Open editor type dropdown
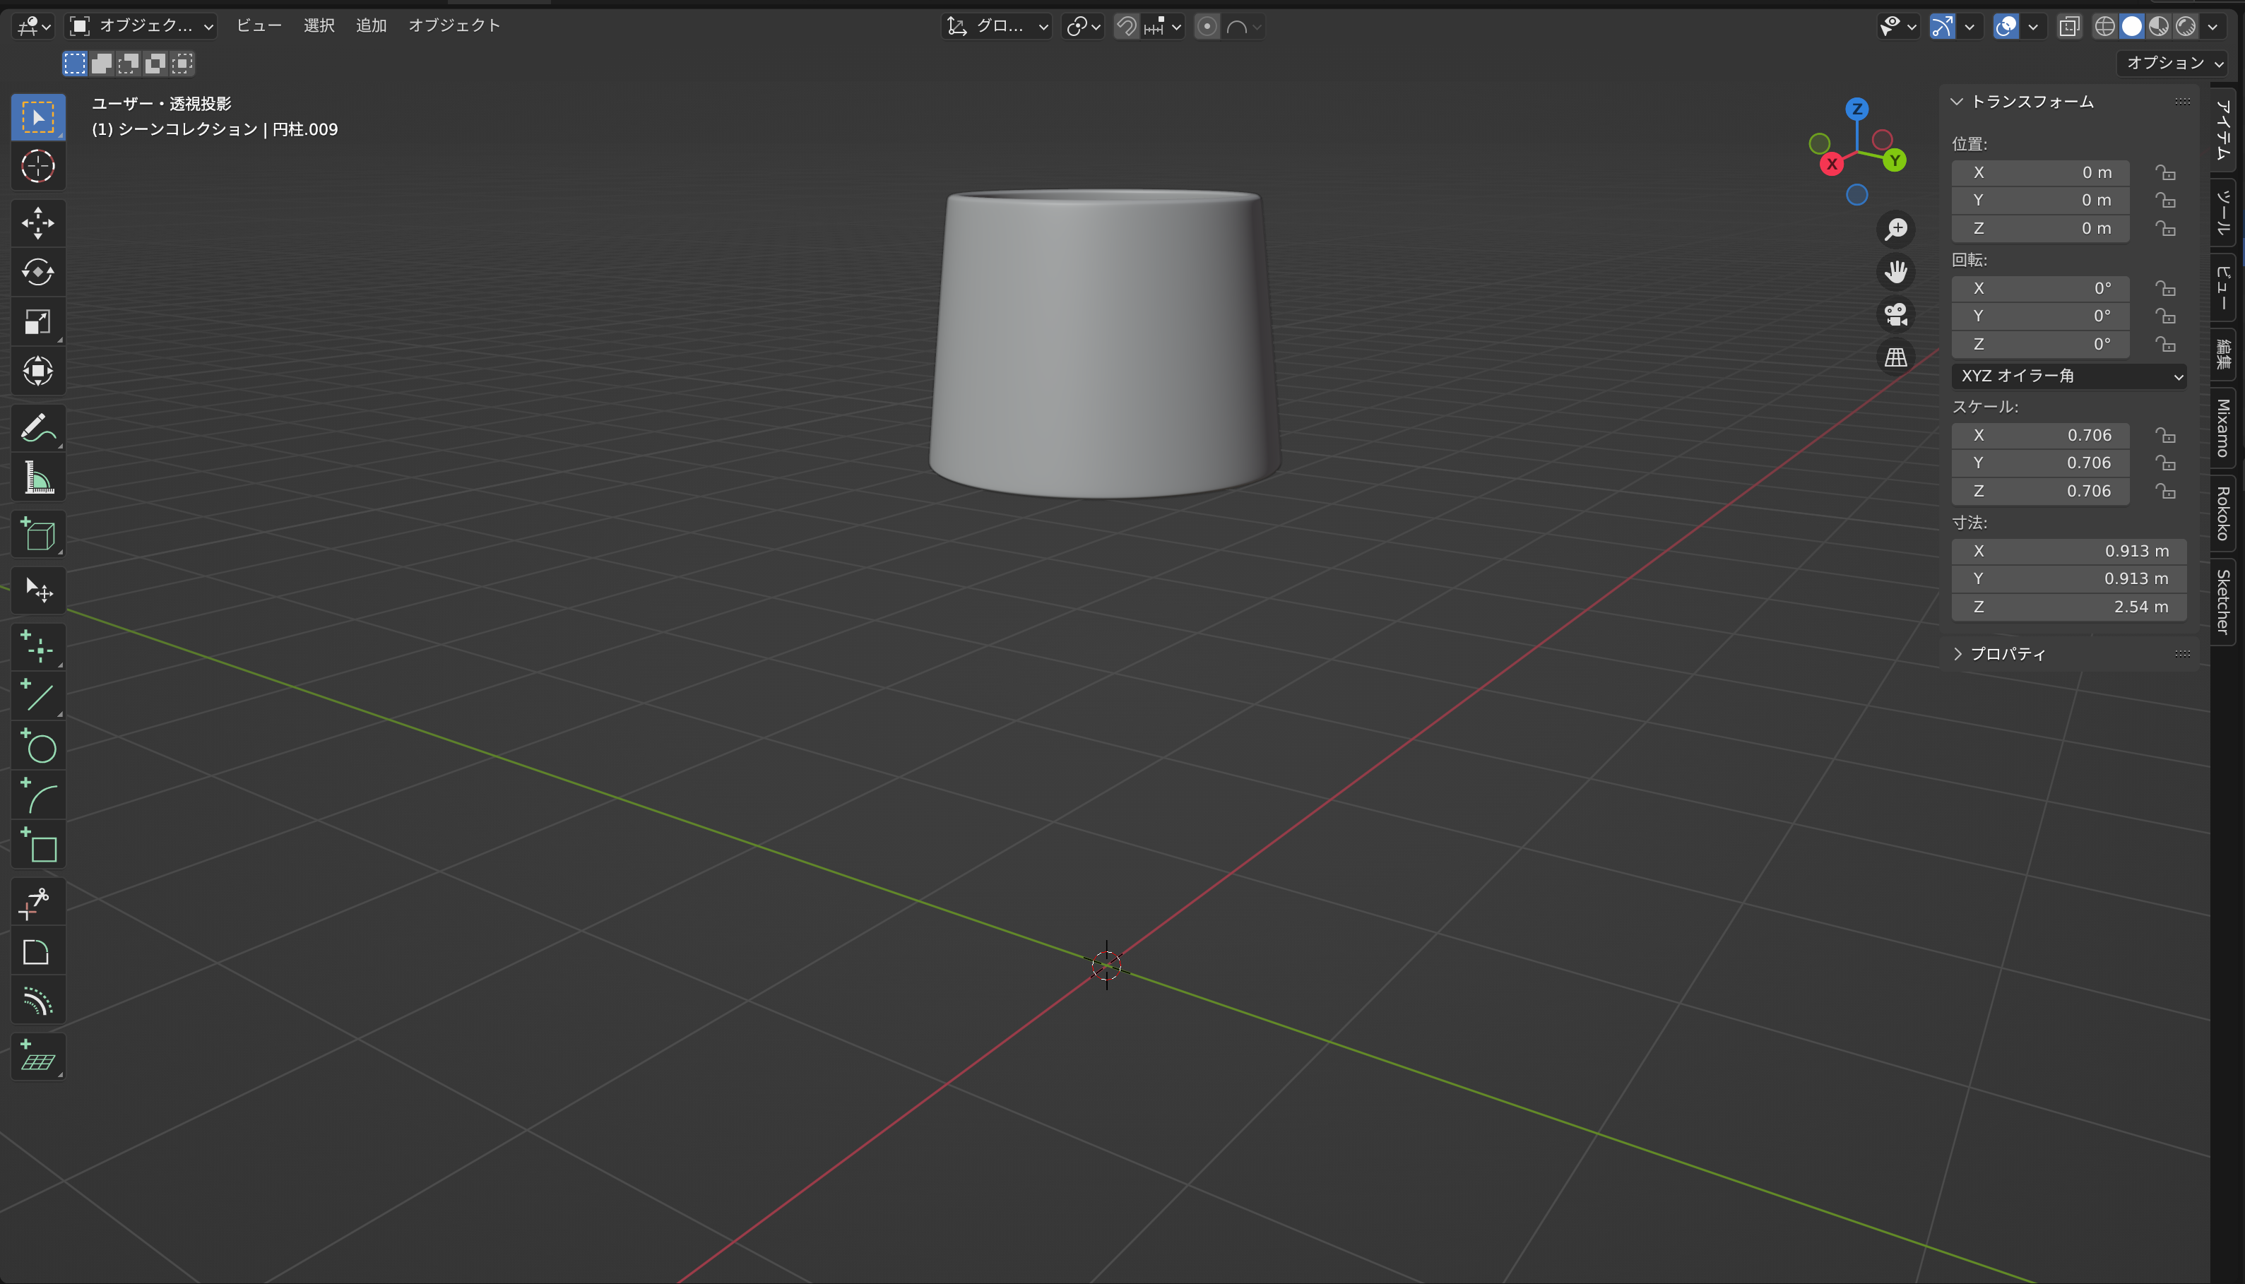Viewport: 2245px width, 1284px height. coord(35,26)
